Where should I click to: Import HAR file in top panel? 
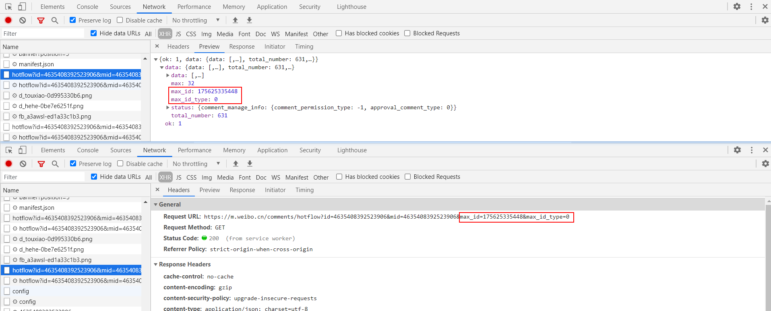pos(236,20)
